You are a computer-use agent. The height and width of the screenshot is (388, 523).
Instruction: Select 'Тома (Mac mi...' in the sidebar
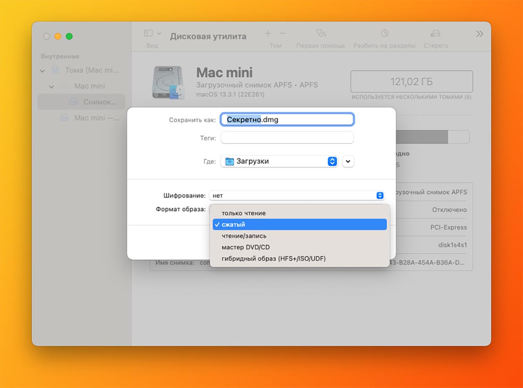tap(92, 70)
